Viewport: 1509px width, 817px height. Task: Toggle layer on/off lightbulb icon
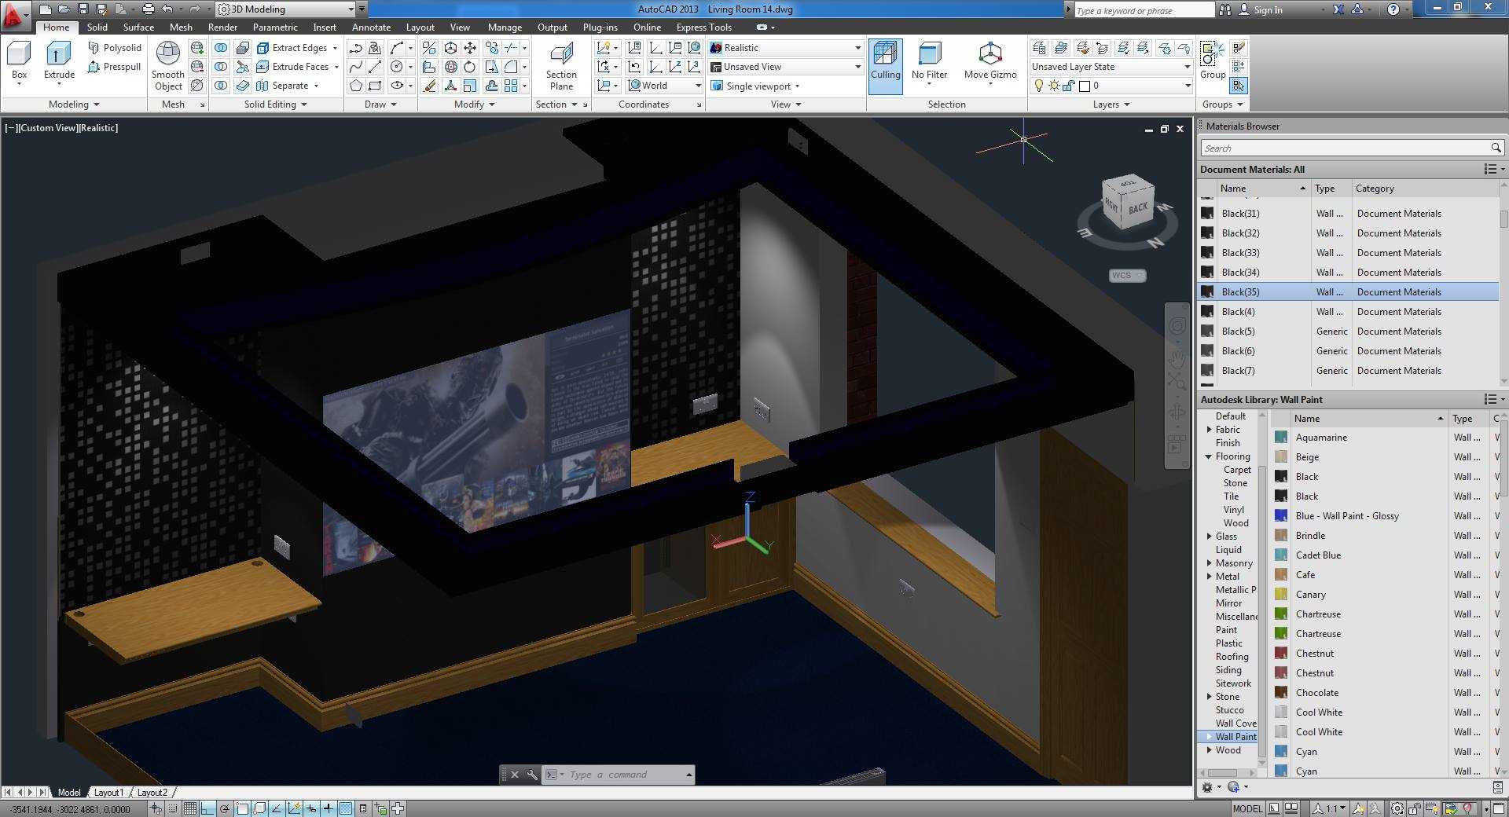(1039, 86)
